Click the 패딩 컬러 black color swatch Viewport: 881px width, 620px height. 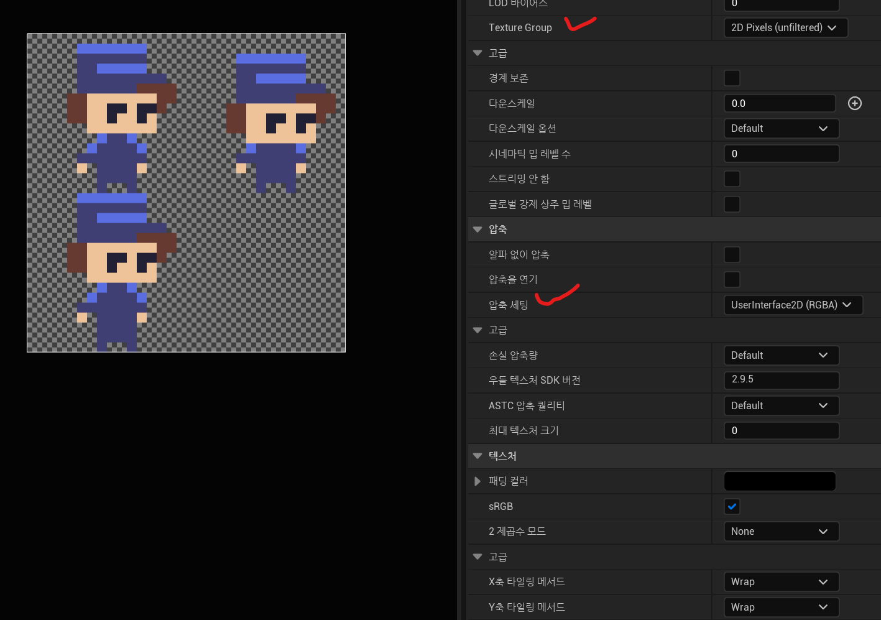pos(780,481)
